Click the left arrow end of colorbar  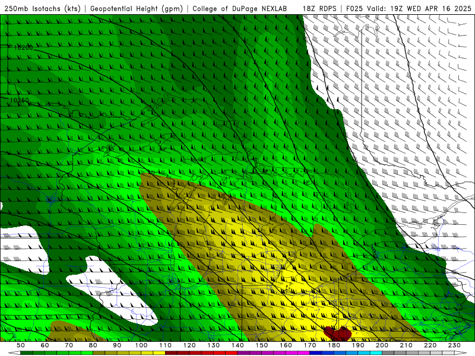click(14, 353)
